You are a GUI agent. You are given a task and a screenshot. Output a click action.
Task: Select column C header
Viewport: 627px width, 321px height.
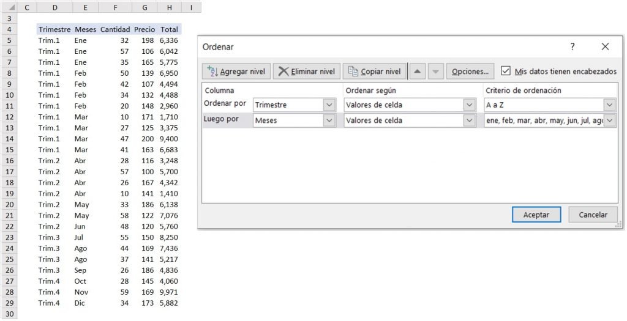coord(27,7)
